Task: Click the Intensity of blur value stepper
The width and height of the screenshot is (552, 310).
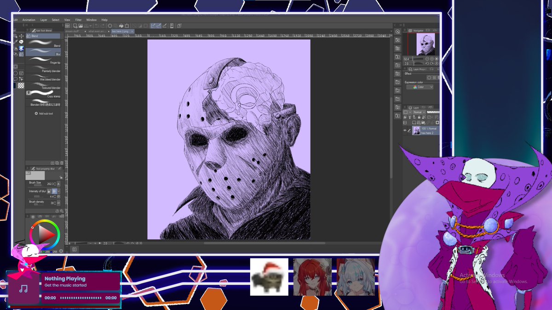Action: click(x=55, y=197)
